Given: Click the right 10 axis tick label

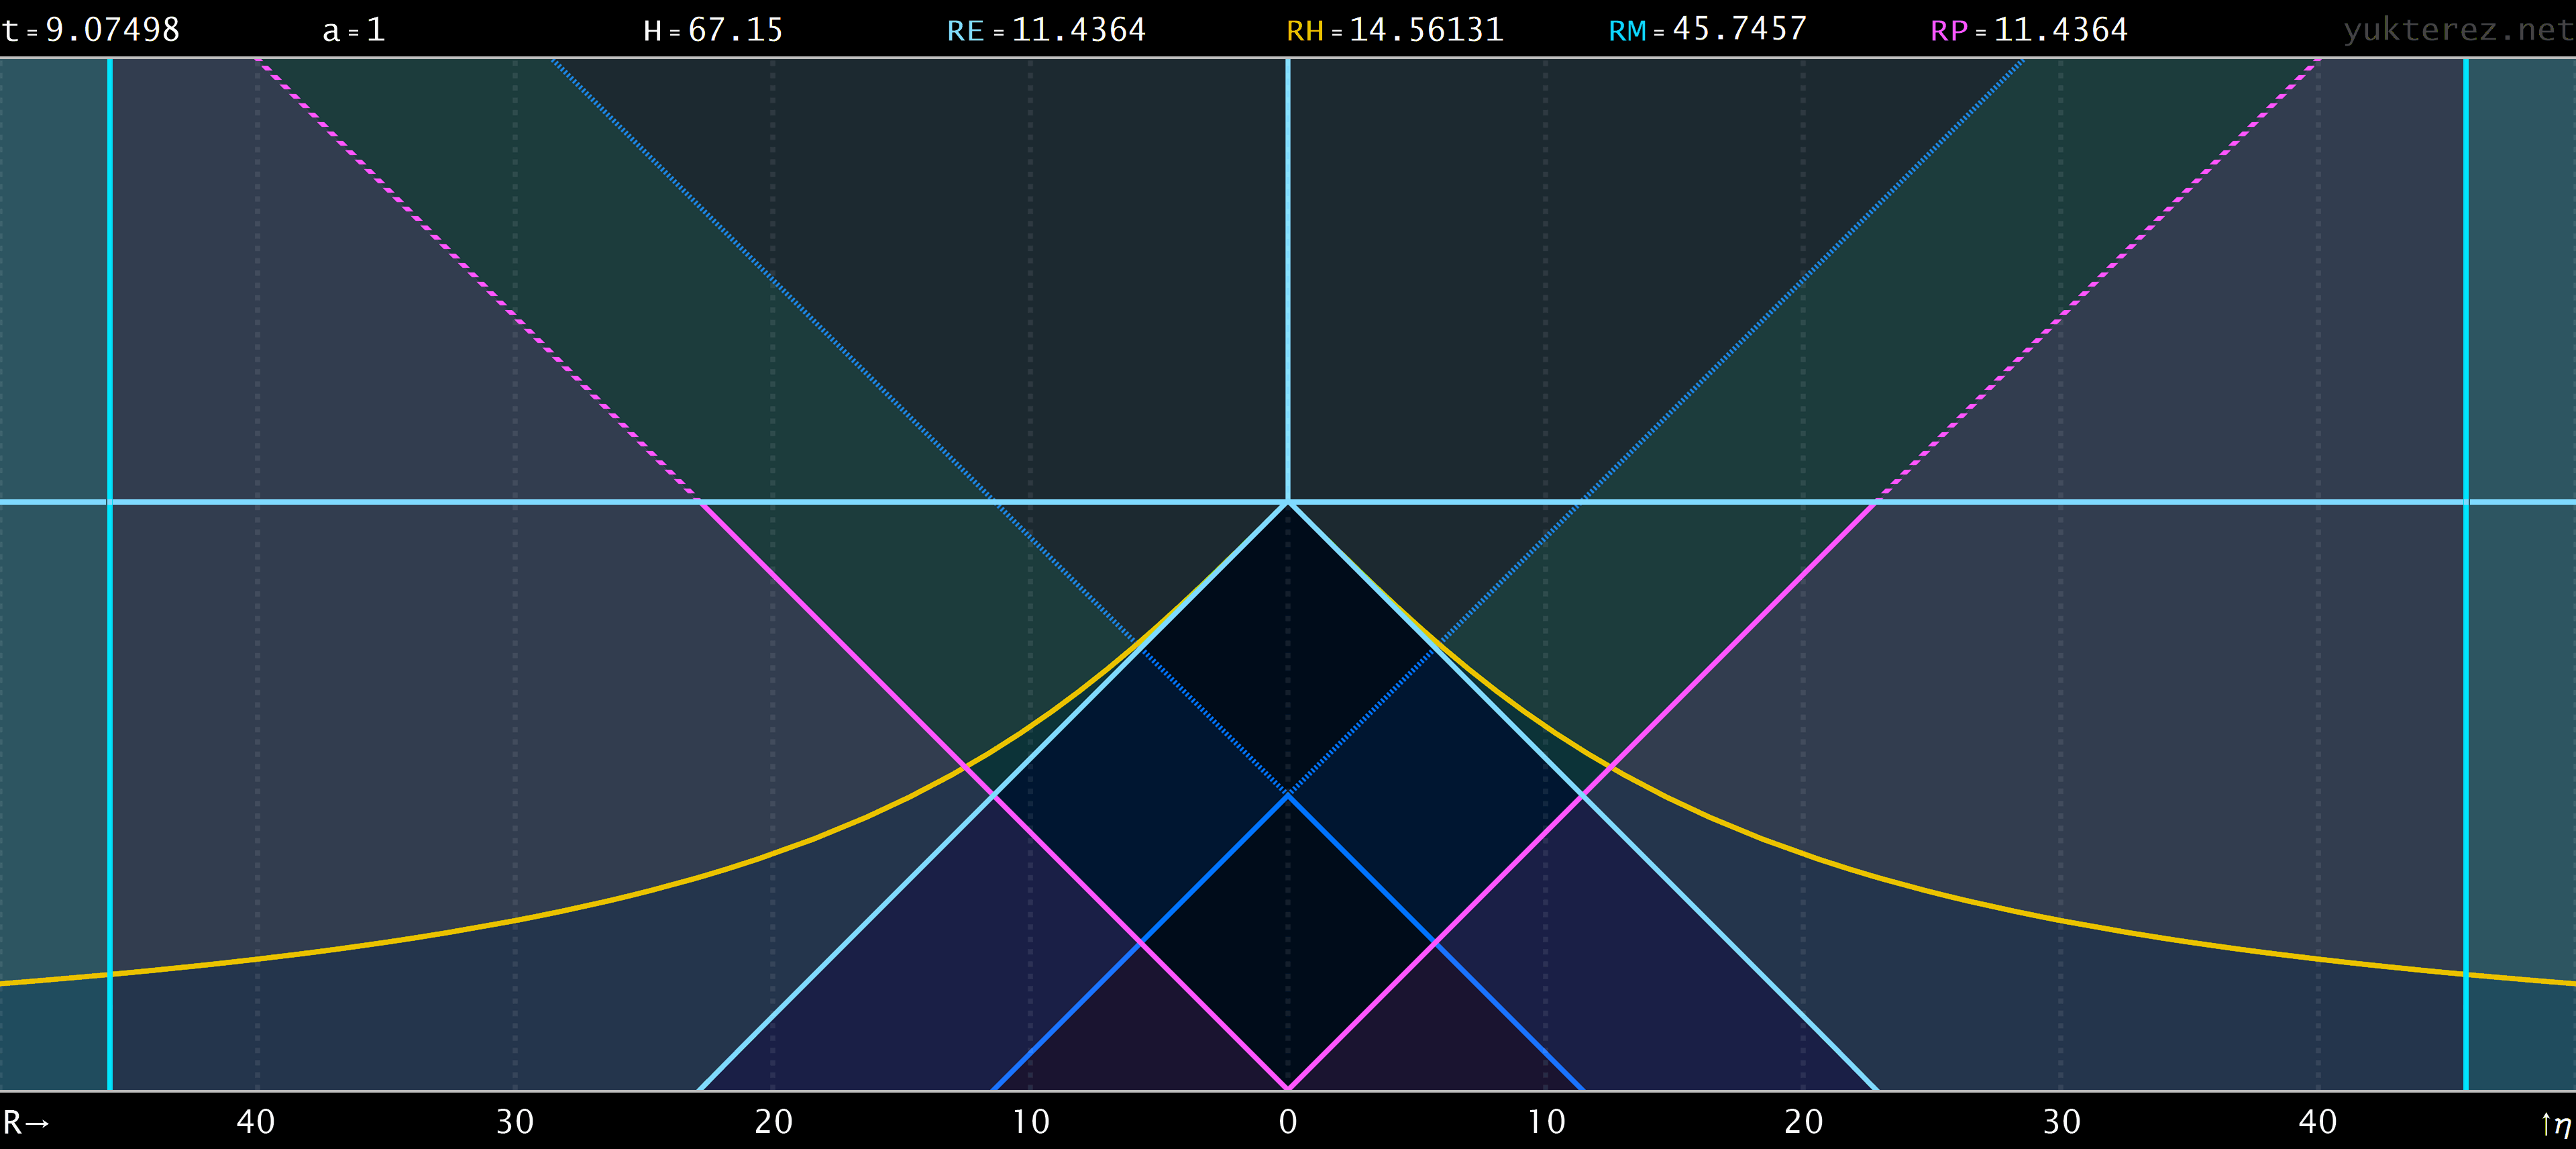Looking at the screenshot, I should (x=1546, y=1121).
